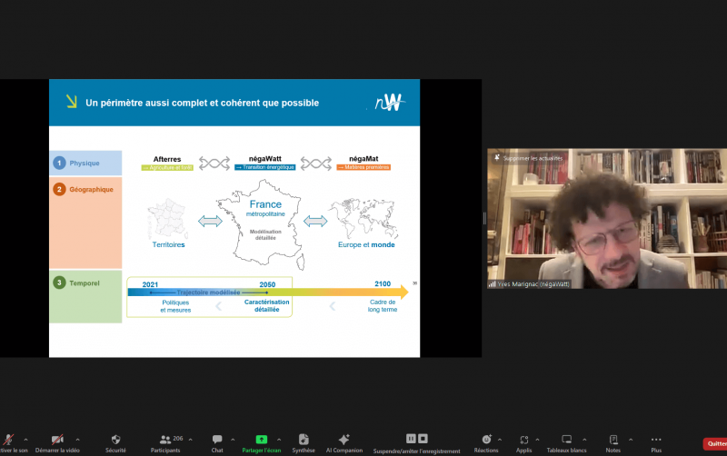Click the Temporel section in slide
The width and height of the screenshot is (727, 456).
pyautogui.click(x=85, y=297)
